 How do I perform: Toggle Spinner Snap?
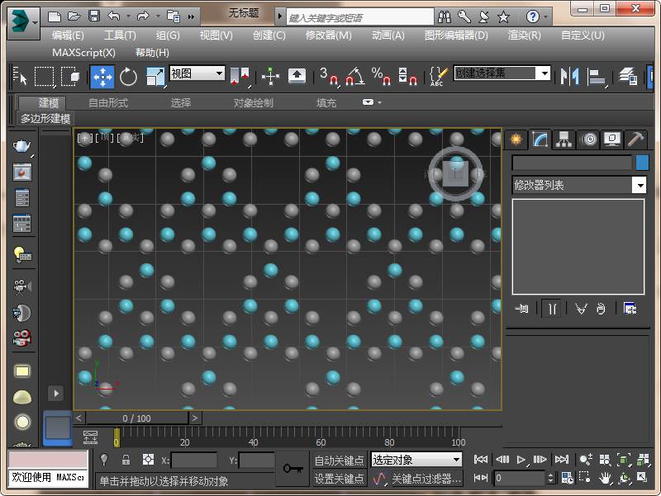coord(407,76)
